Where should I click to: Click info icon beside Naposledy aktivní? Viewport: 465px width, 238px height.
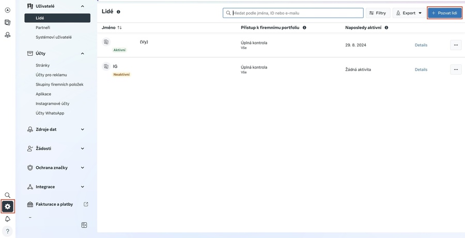click(386, 27)
